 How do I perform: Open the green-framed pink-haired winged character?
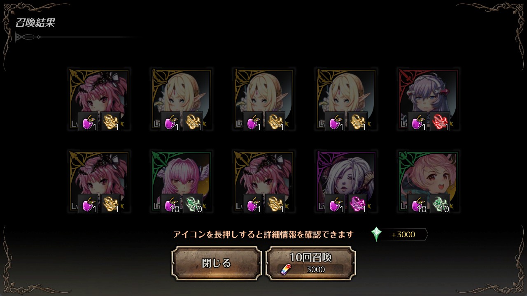tap(181, 182)
